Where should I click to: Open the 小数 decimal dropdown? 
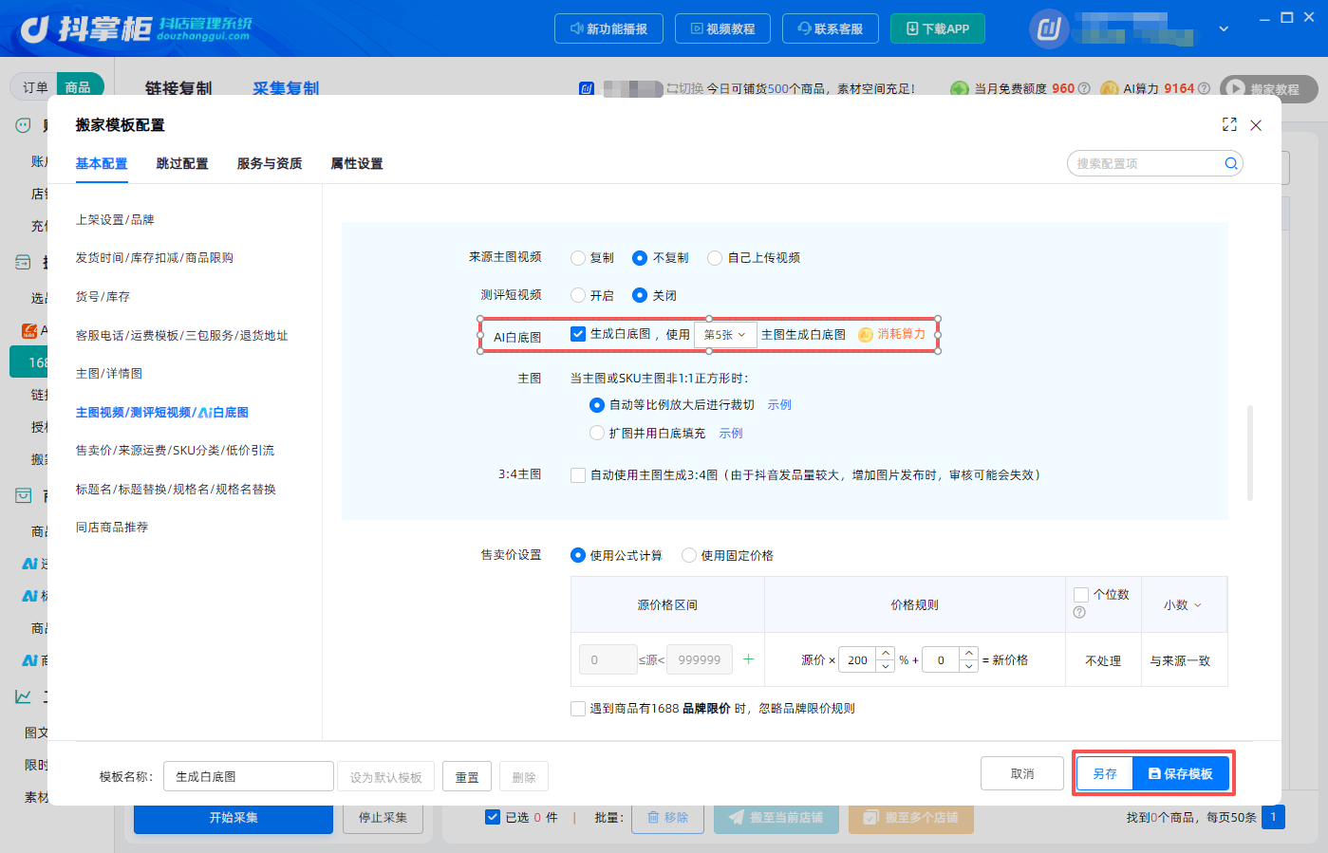click(x=1183, y=605)
